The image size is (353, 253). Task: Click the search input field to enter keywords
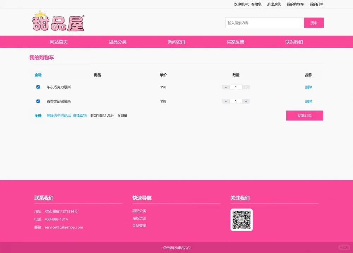click(264, 22)
